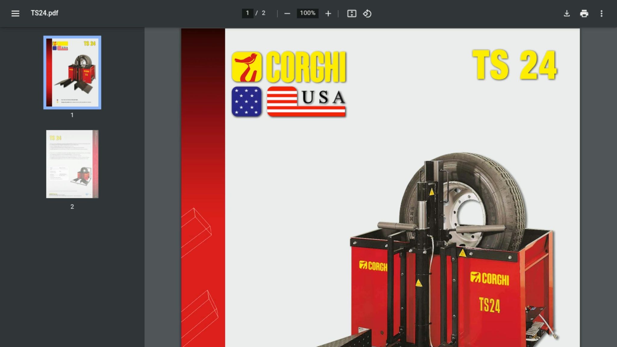Image resolution: width=617 pixels, height=347 pixels.
Task: Select the page number input field
Action: coord(247,14)
